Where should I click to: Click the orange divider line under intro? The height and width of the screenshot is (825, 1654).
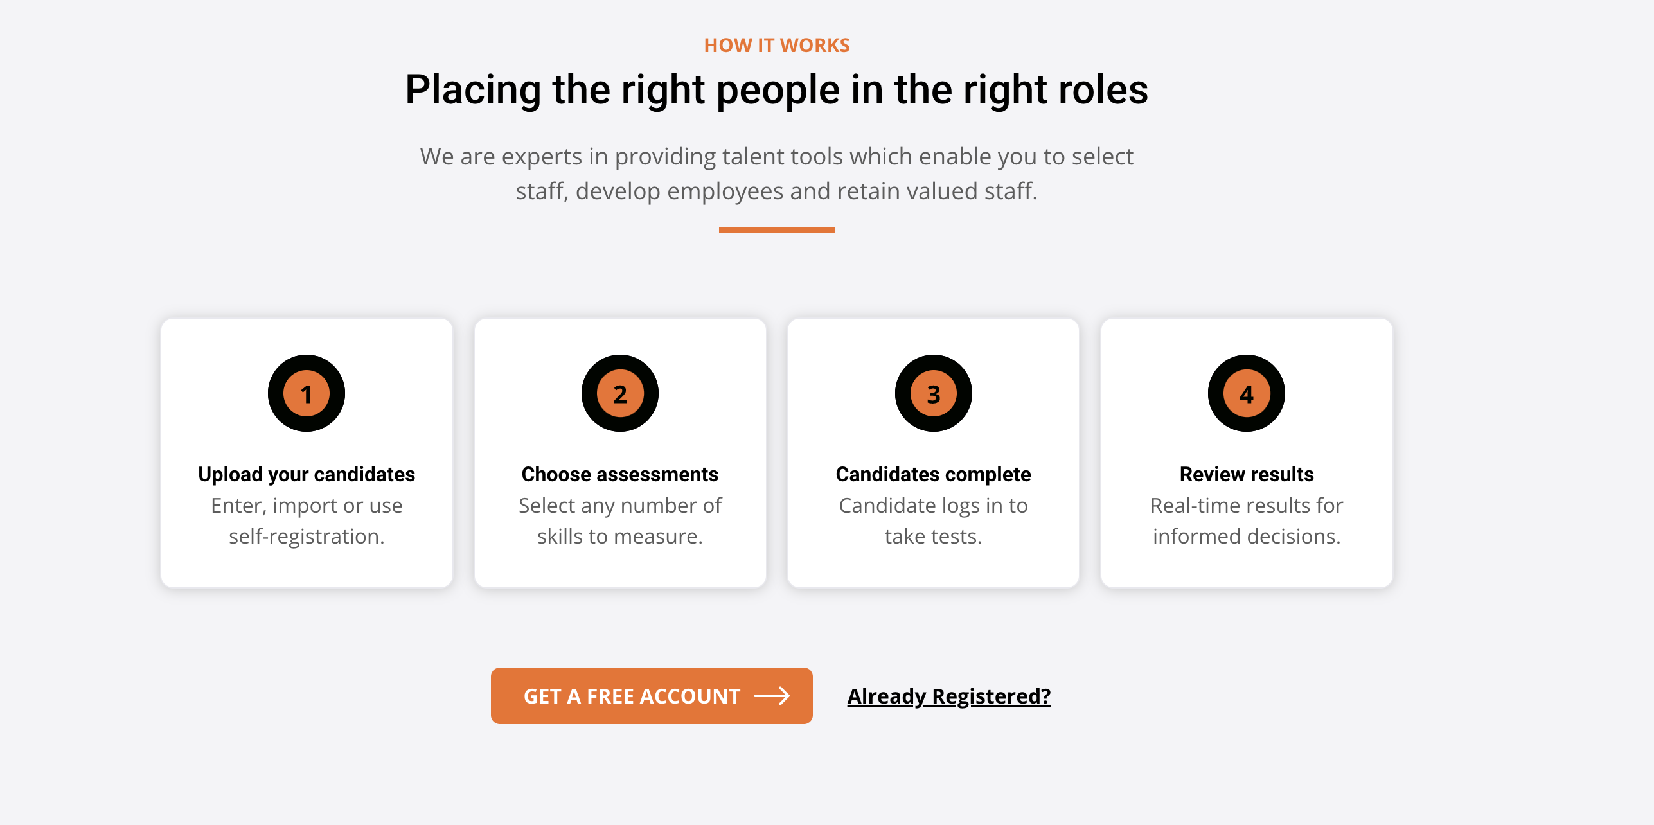[x=776, y=229]
